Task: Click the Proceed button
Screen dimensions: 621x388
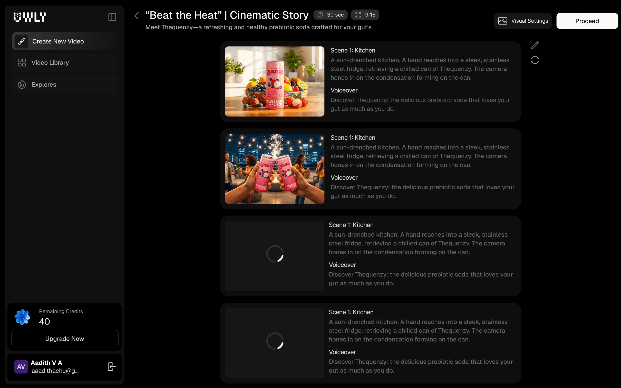Action: click(x=587, y=21)
